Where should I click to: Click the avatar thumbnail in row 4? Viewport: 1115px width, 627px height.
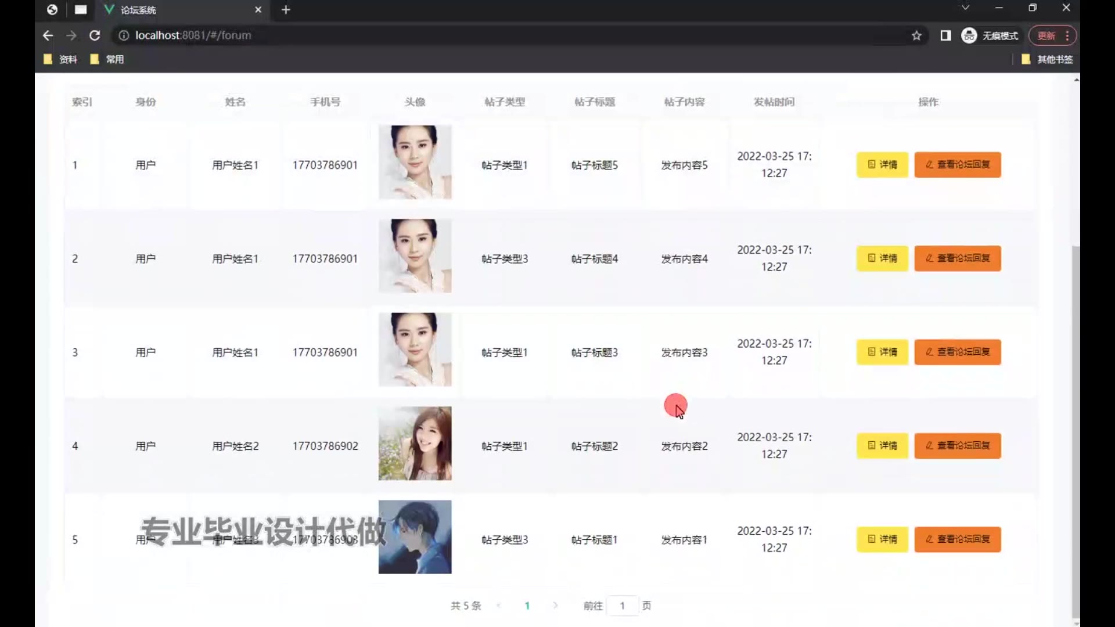point(415,444)
